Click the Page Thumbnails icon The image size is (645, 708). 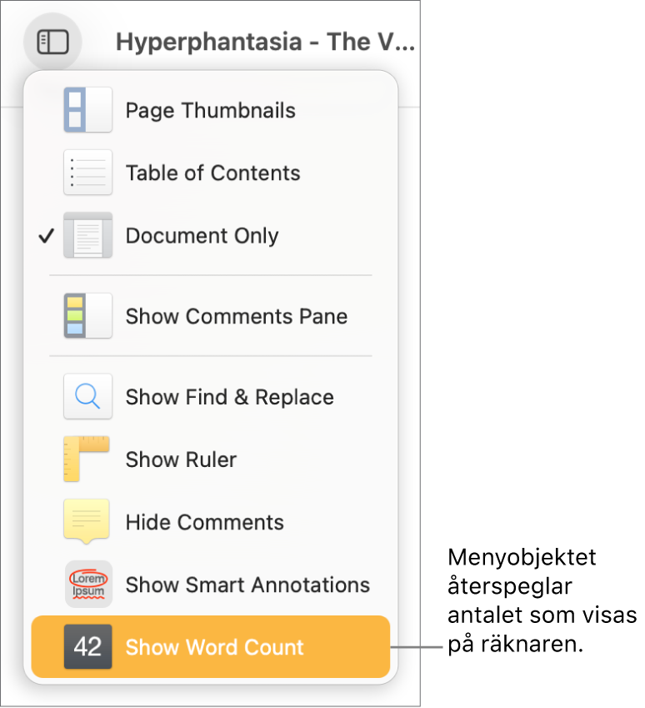click(87, 110)
